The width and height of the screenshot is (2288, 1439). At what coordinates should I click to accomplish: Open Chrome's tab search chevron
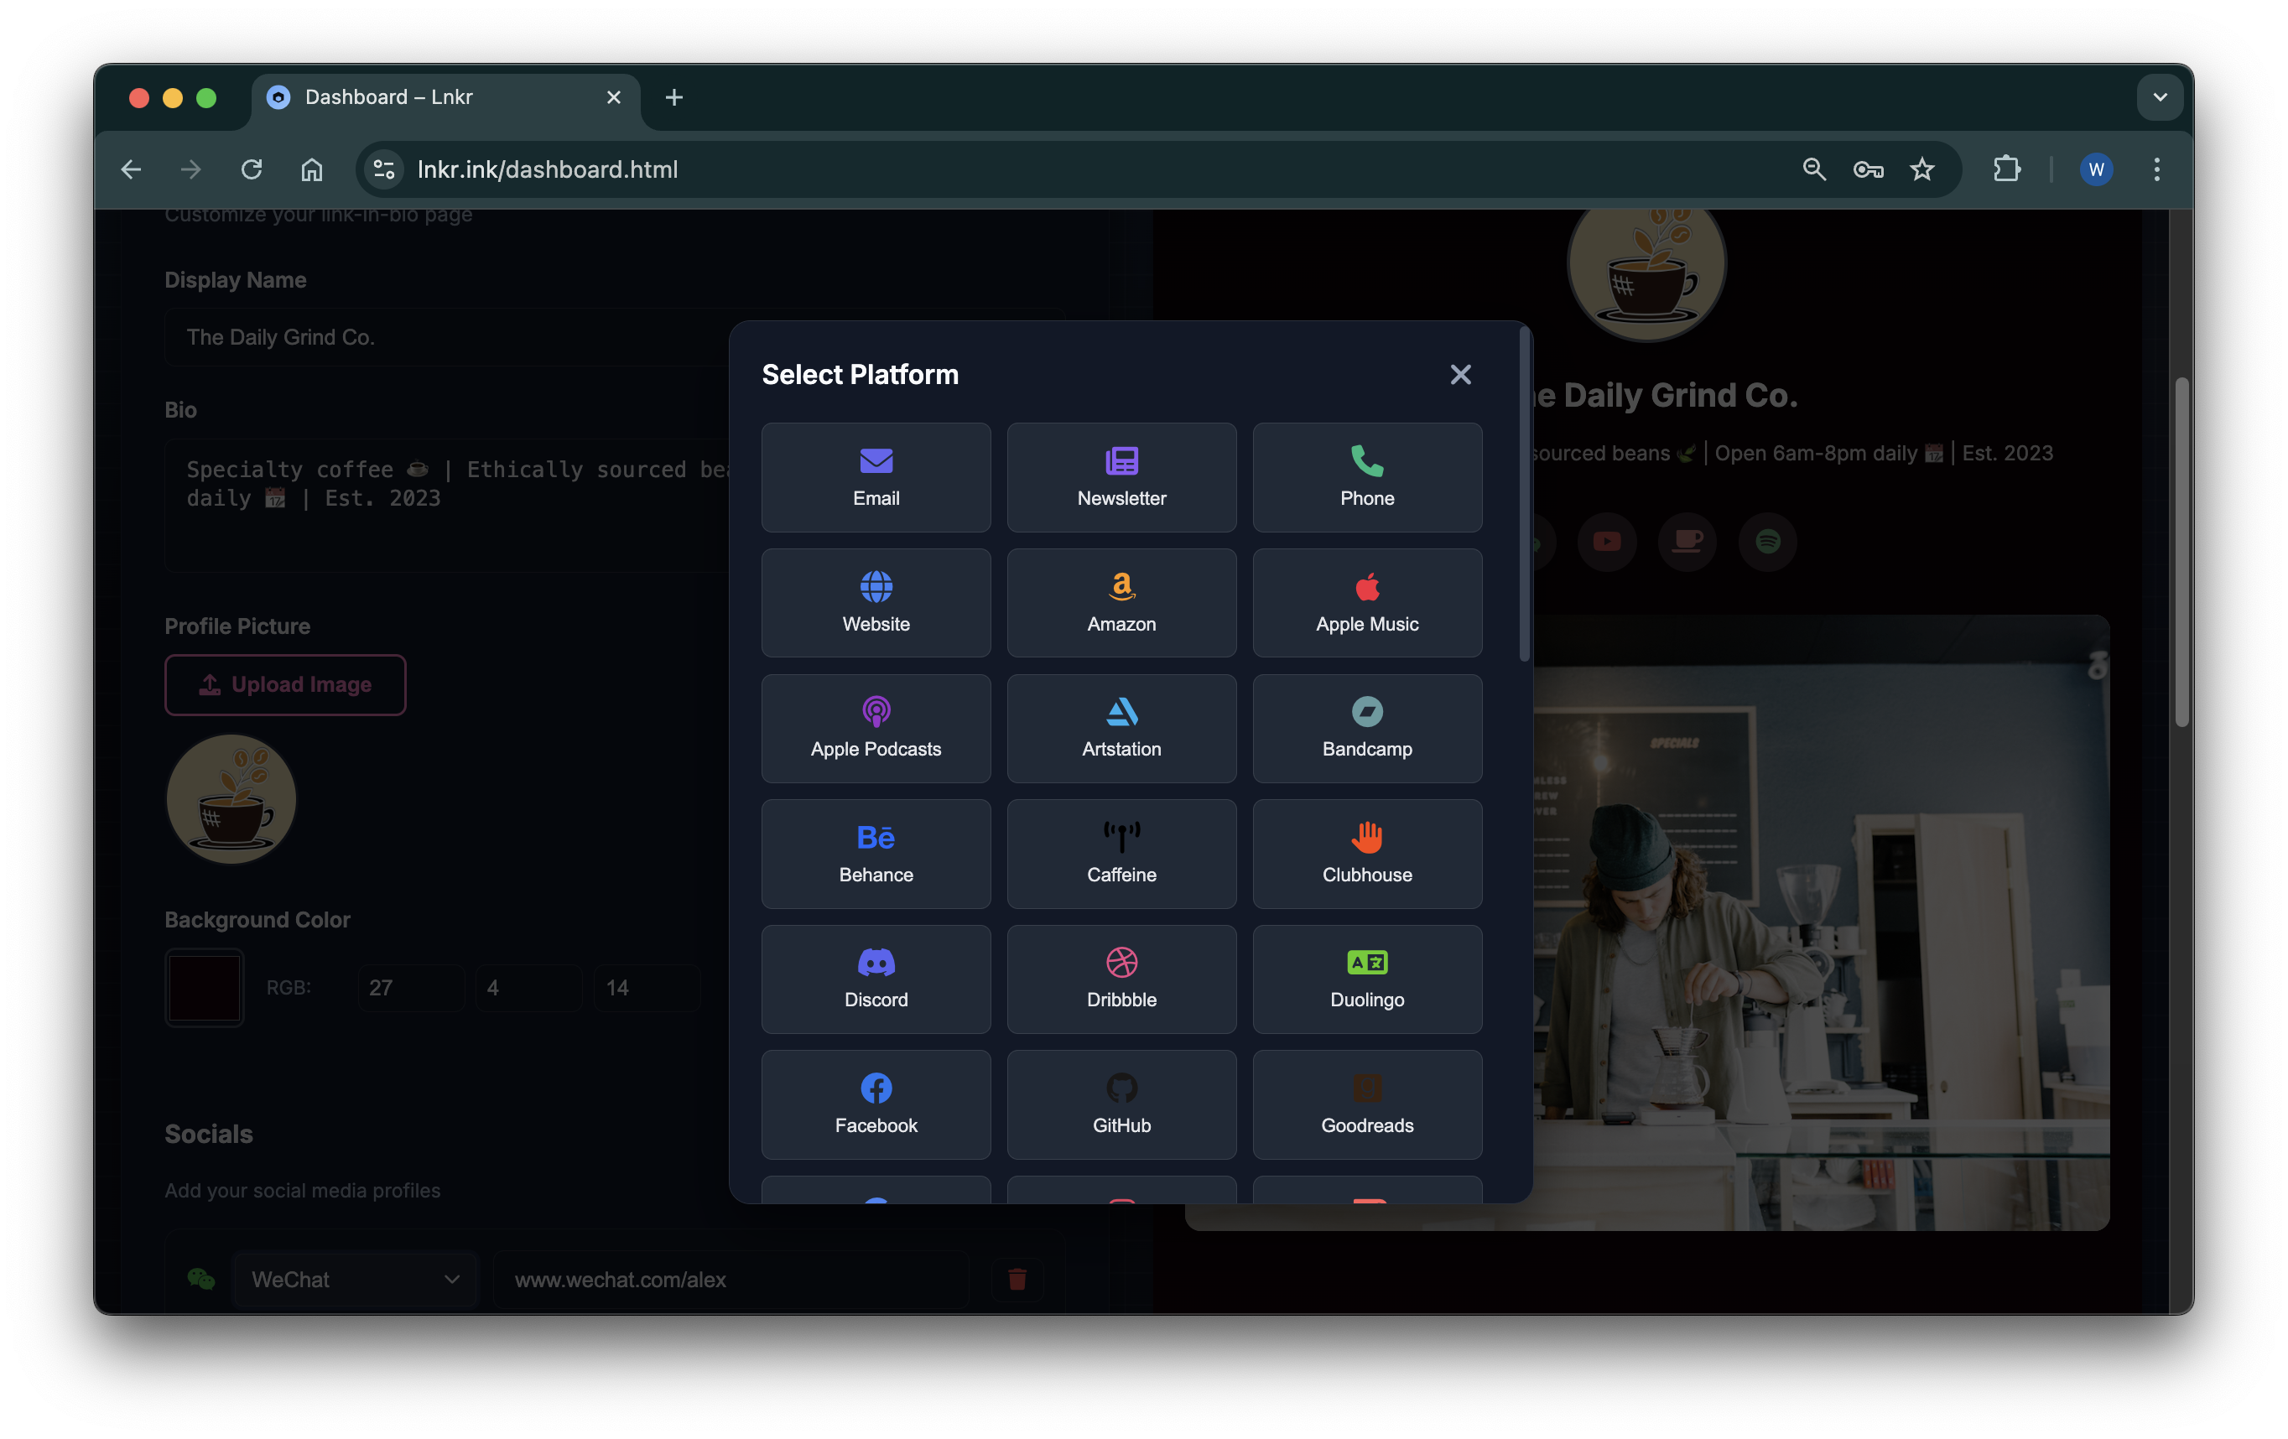click(x=2159, y=97)
